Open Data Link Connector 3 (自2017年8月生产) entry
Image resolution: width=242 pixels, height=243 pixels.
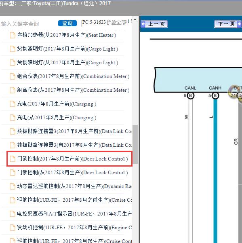pyautogui.click(x=74, y=145)
